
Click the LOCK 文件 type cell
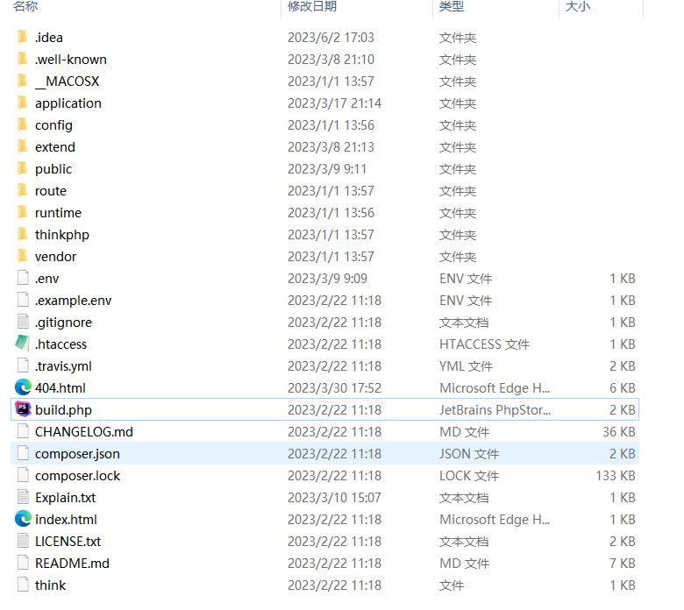[469, 476]
